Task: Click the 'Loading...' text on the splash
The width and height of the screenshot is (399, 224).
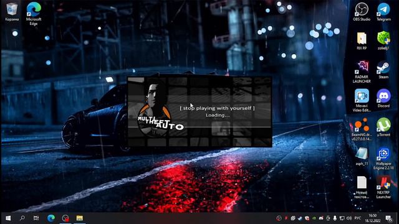Action: [x=218, y=115]
